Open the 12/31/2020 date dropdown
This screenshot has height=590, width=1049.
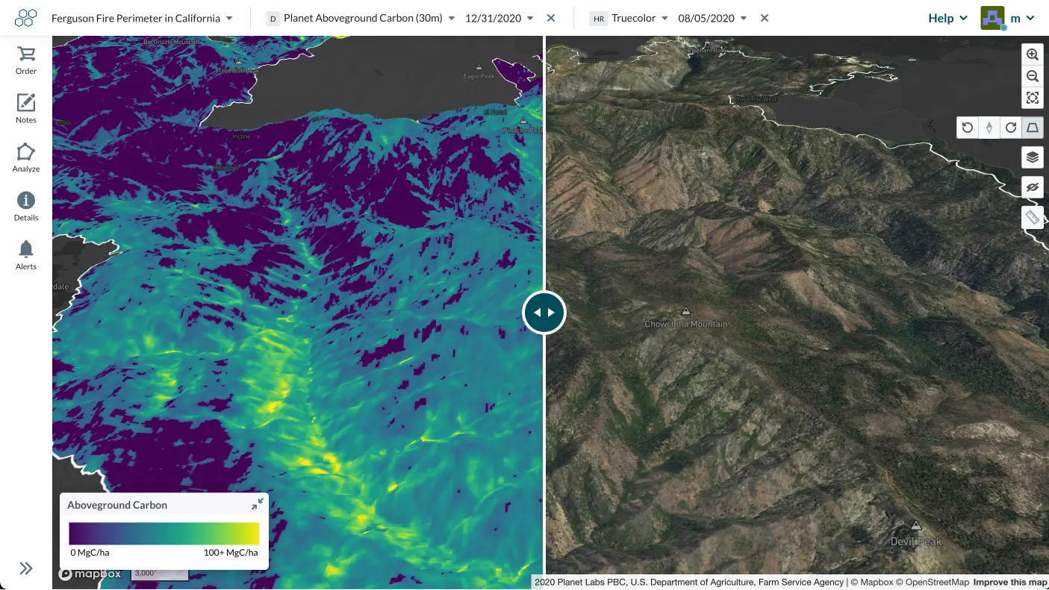click(499, 18)
